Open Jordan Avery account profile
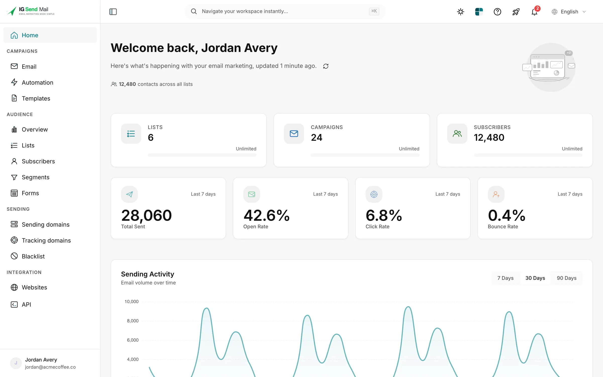Screen dimensions: 603x377 [x=50, y=363]
